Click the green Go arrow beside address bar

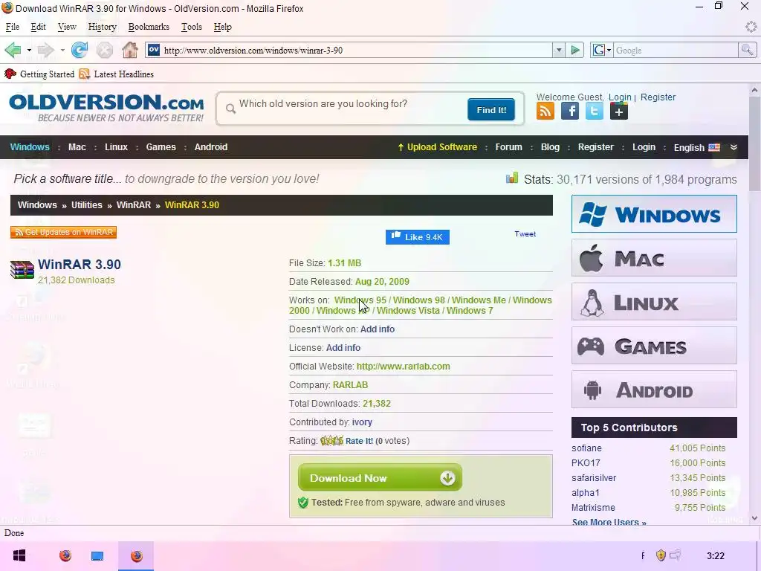pyautogui.click(x=575, y=50)
